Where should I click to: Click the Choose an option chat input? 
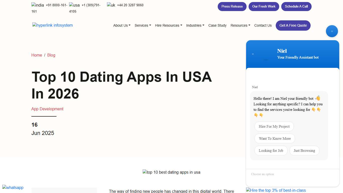276,174
